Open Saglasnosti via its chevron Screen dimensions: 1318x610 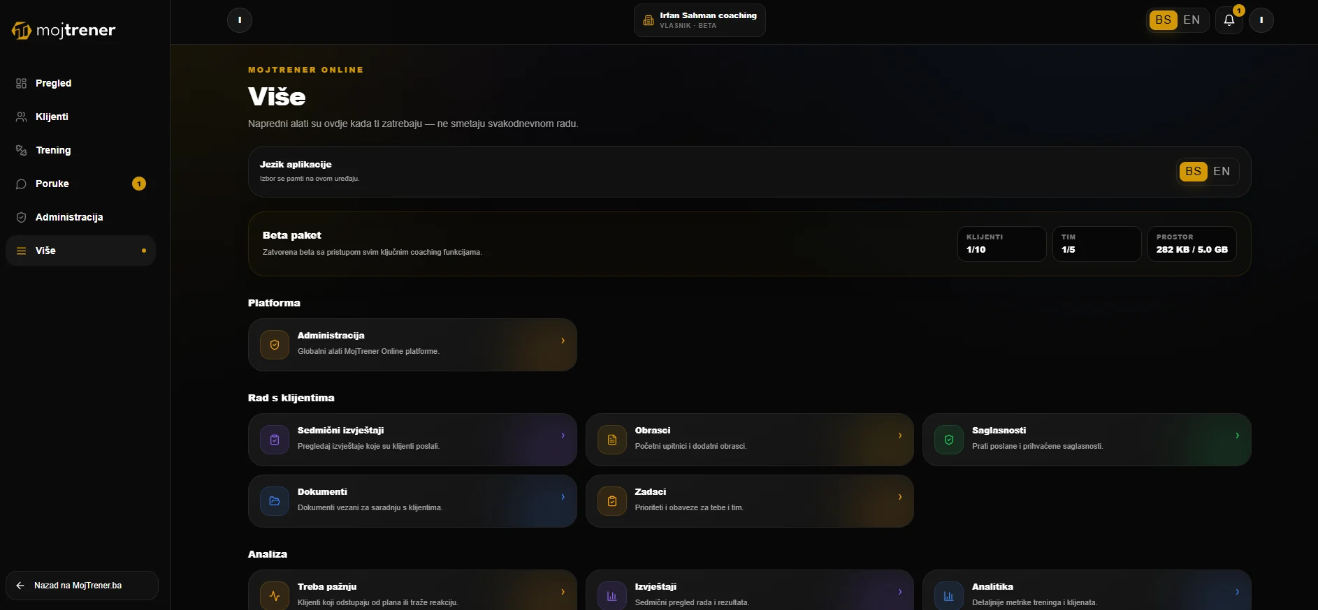1237,436
